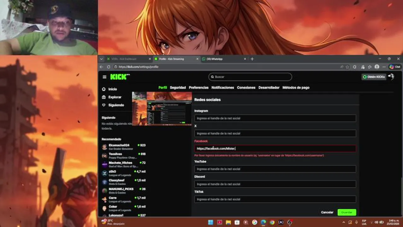Viewport: 403px width, 227px height.
Task: Click the TikTok handle input
Action: [x=275, y=199]
